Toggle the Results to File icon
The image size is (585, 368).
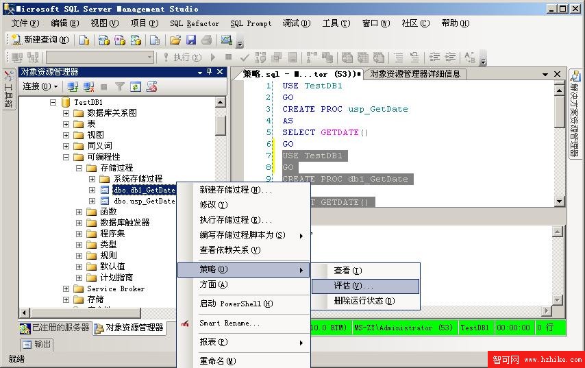pyautogui.click(x=379, y=58)
